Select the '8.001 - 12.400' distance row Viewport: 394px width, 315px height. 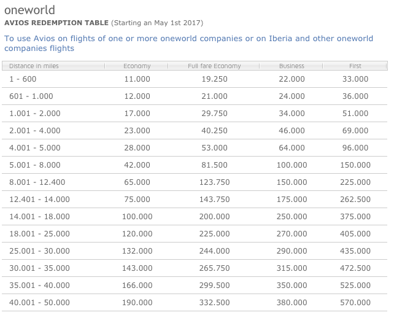[37, 182]
